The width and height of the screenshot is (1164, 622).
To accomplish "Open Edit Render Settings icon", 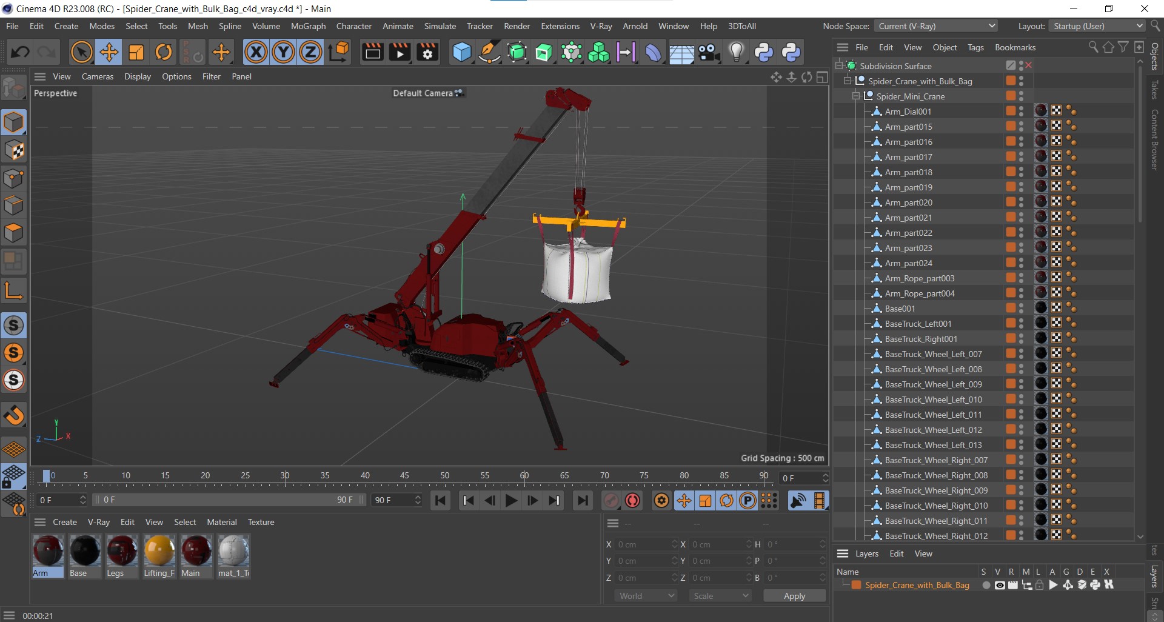I will 427,53.
